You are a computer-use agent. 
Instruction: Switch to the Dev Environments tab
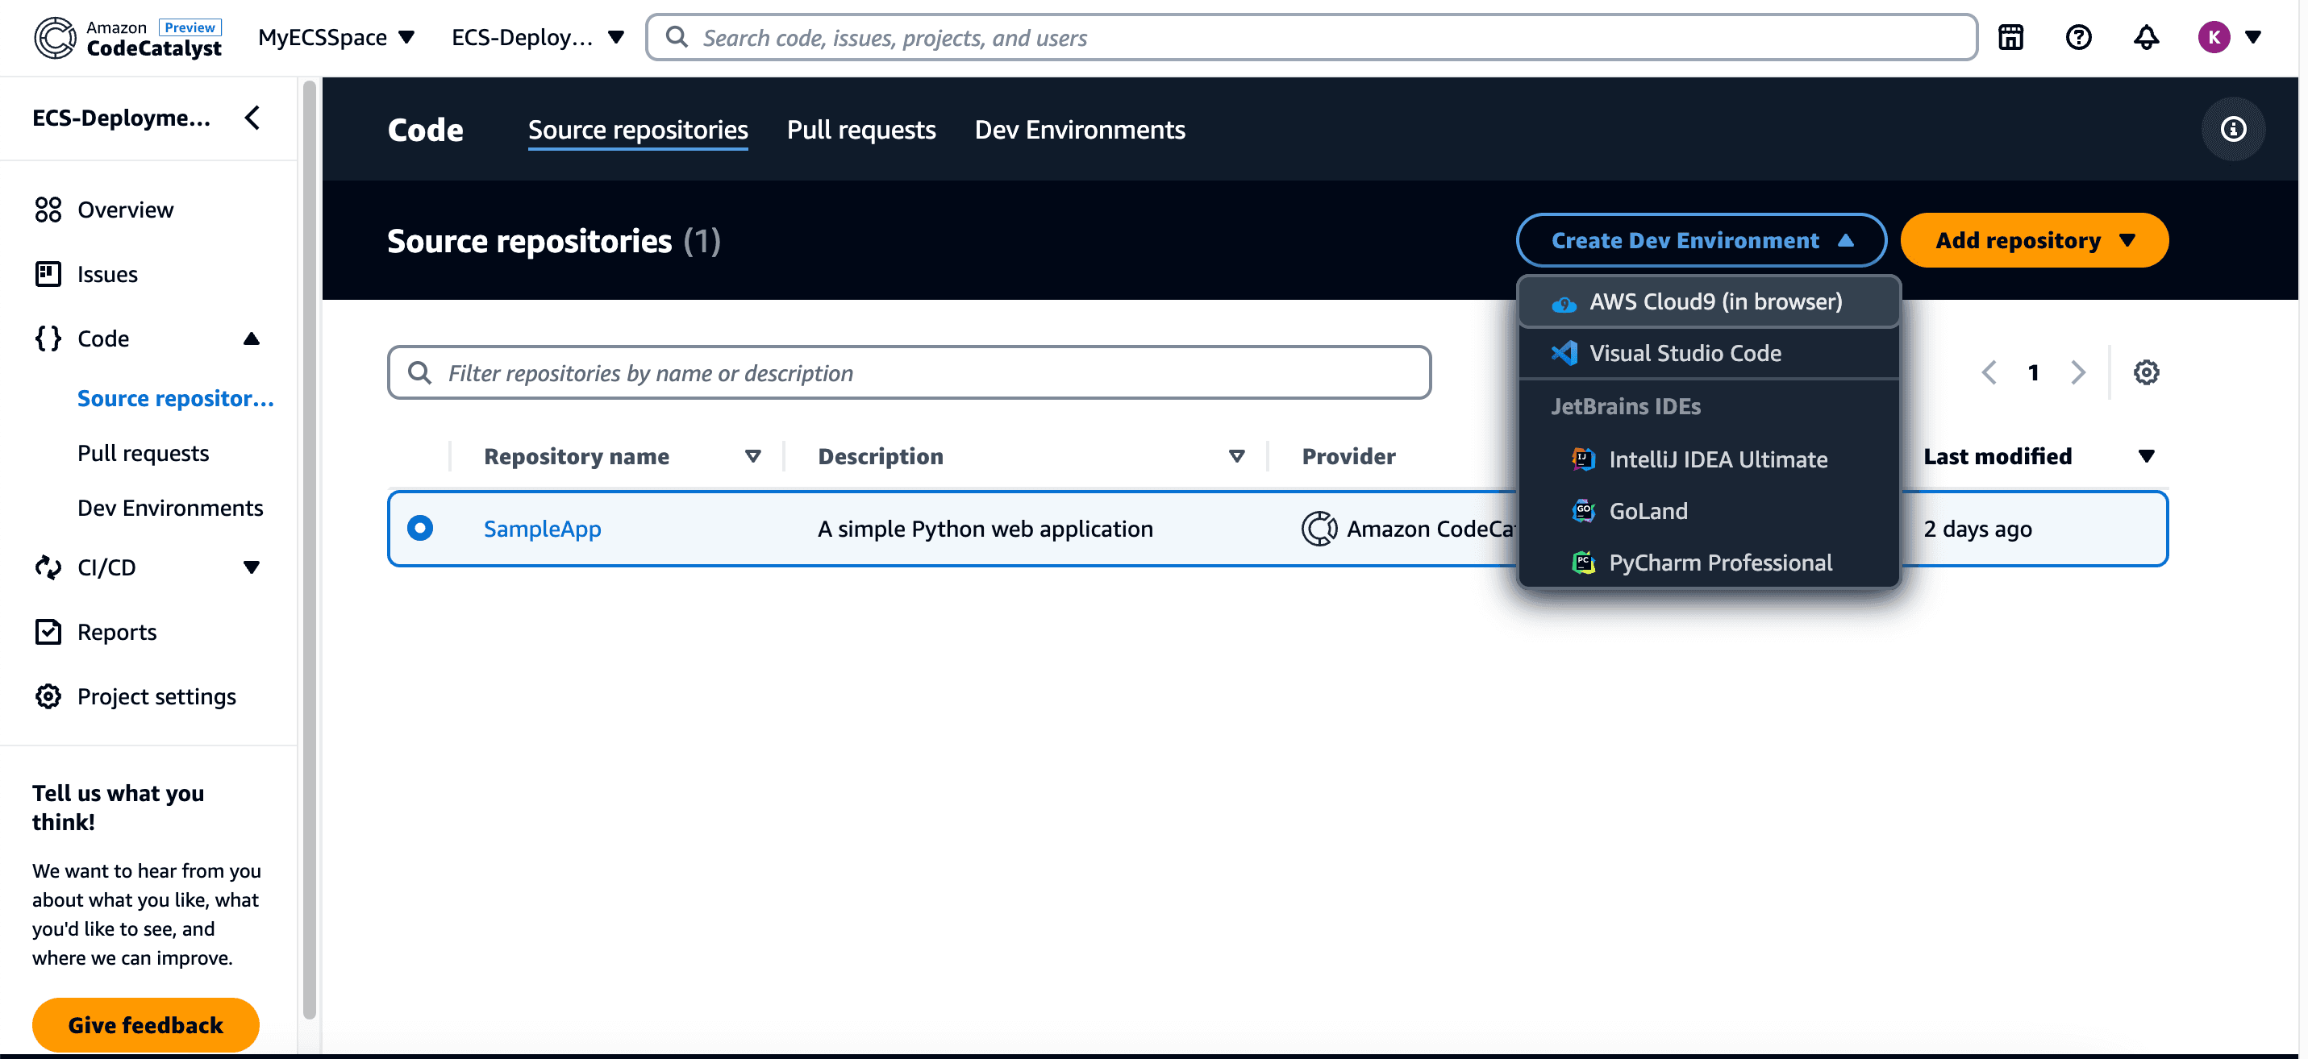[x=1080, y=130]
